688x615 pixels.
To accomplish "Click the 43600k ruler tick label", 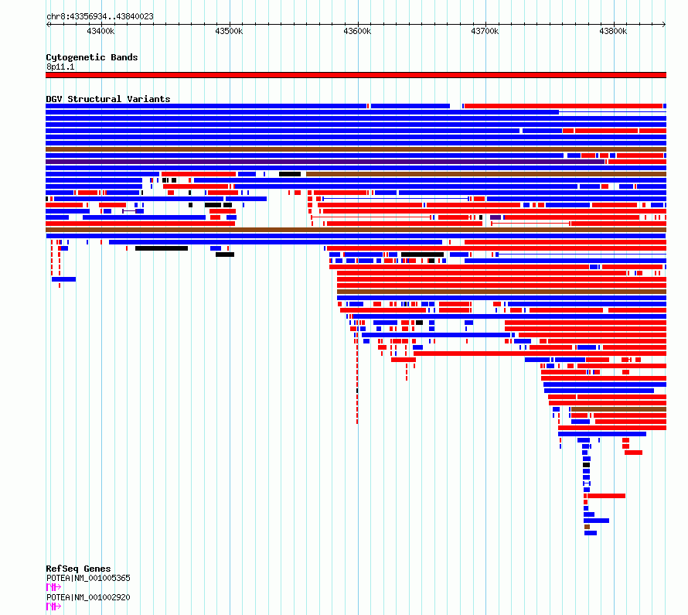I will coord(357,31).
